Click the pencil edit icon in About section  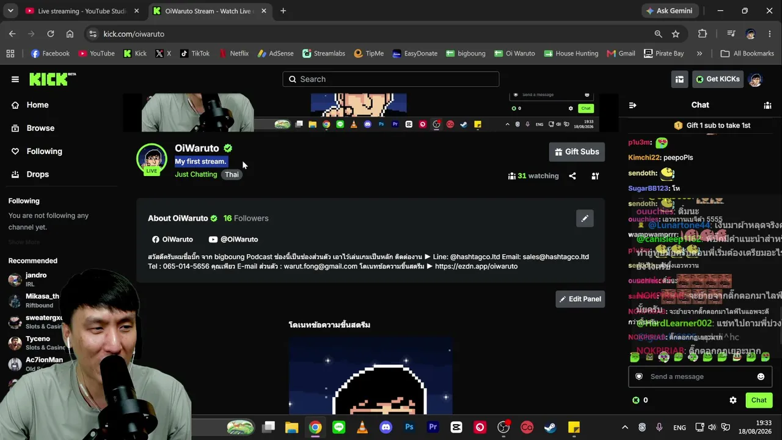click(x=585, y=218)
